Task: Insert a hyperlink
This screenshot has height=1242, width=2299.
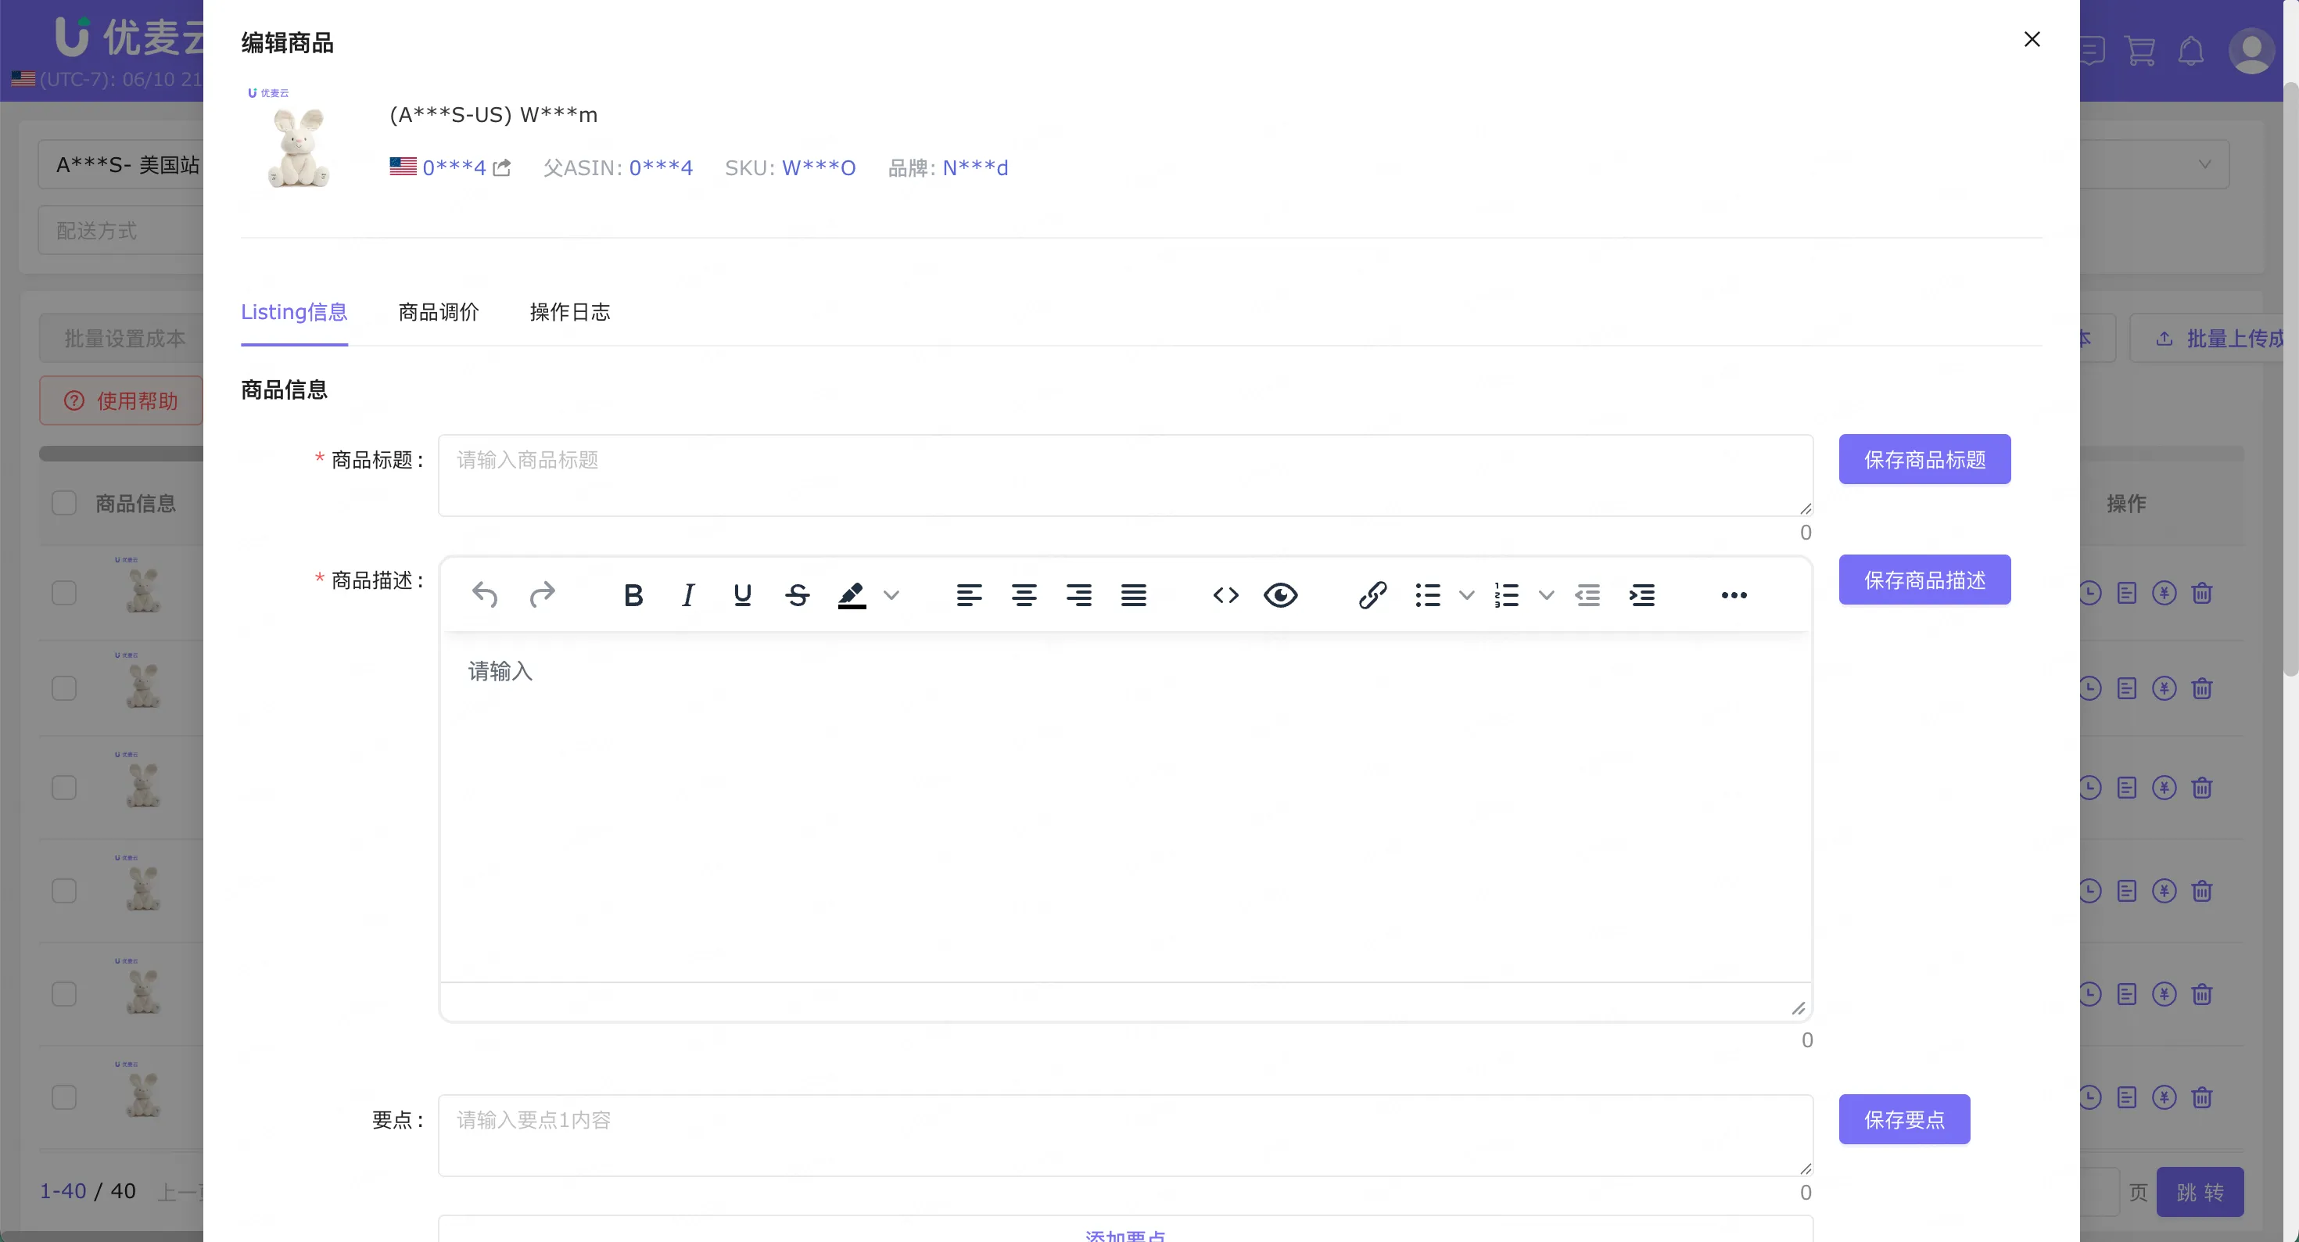Action: [x=1372, y=594]
